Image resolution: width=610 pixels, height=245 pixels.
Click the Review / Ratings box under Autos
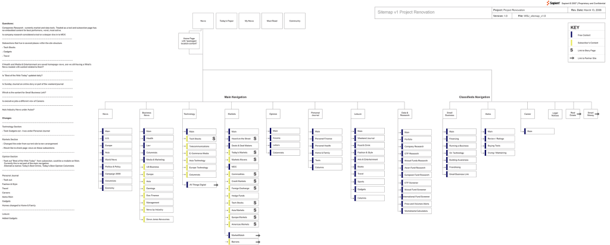tap(500, 139)
